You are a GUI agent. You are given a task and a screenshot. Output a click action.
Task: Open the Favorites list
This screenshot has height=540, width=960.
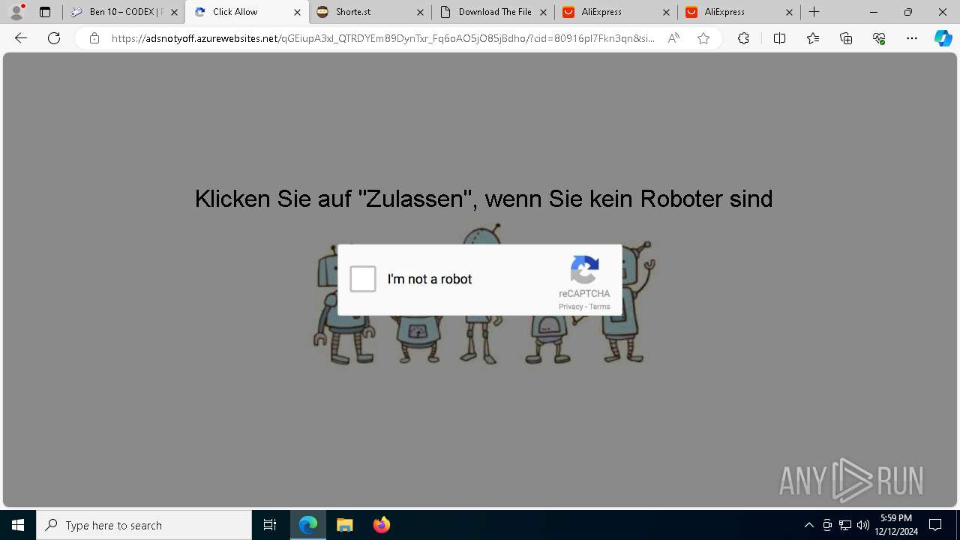[813, 38]
